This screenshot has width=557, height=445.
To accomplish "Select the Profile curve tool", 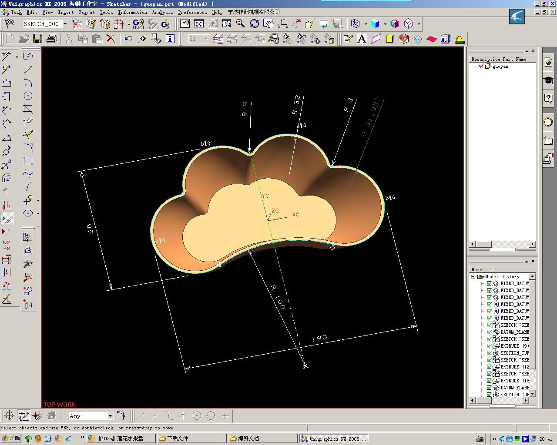I will pyautogui.click(x=28, y=56).
